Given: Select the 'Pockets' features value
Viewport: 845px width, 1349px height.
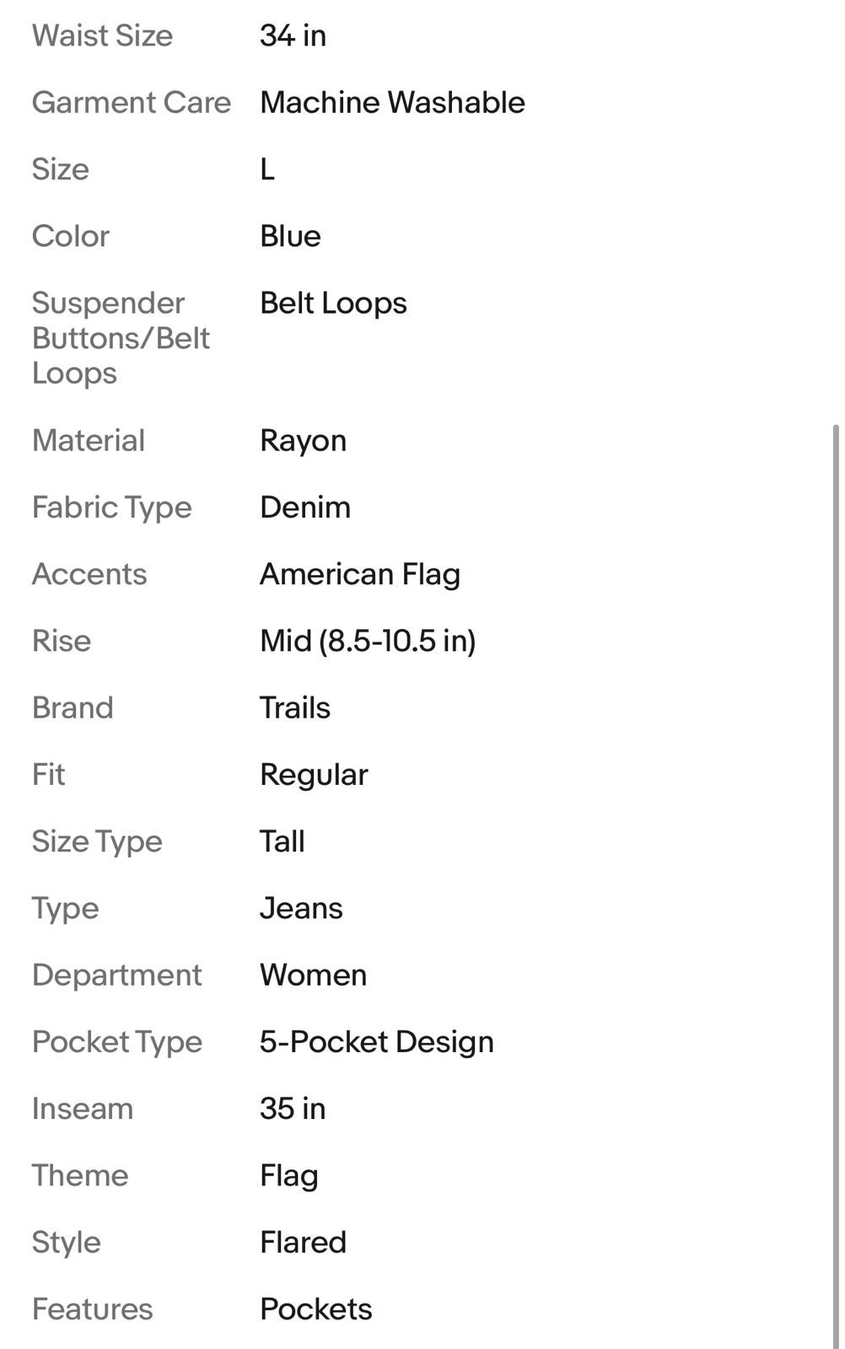Looking at the screenshot, I should [x=316, y=1309].
